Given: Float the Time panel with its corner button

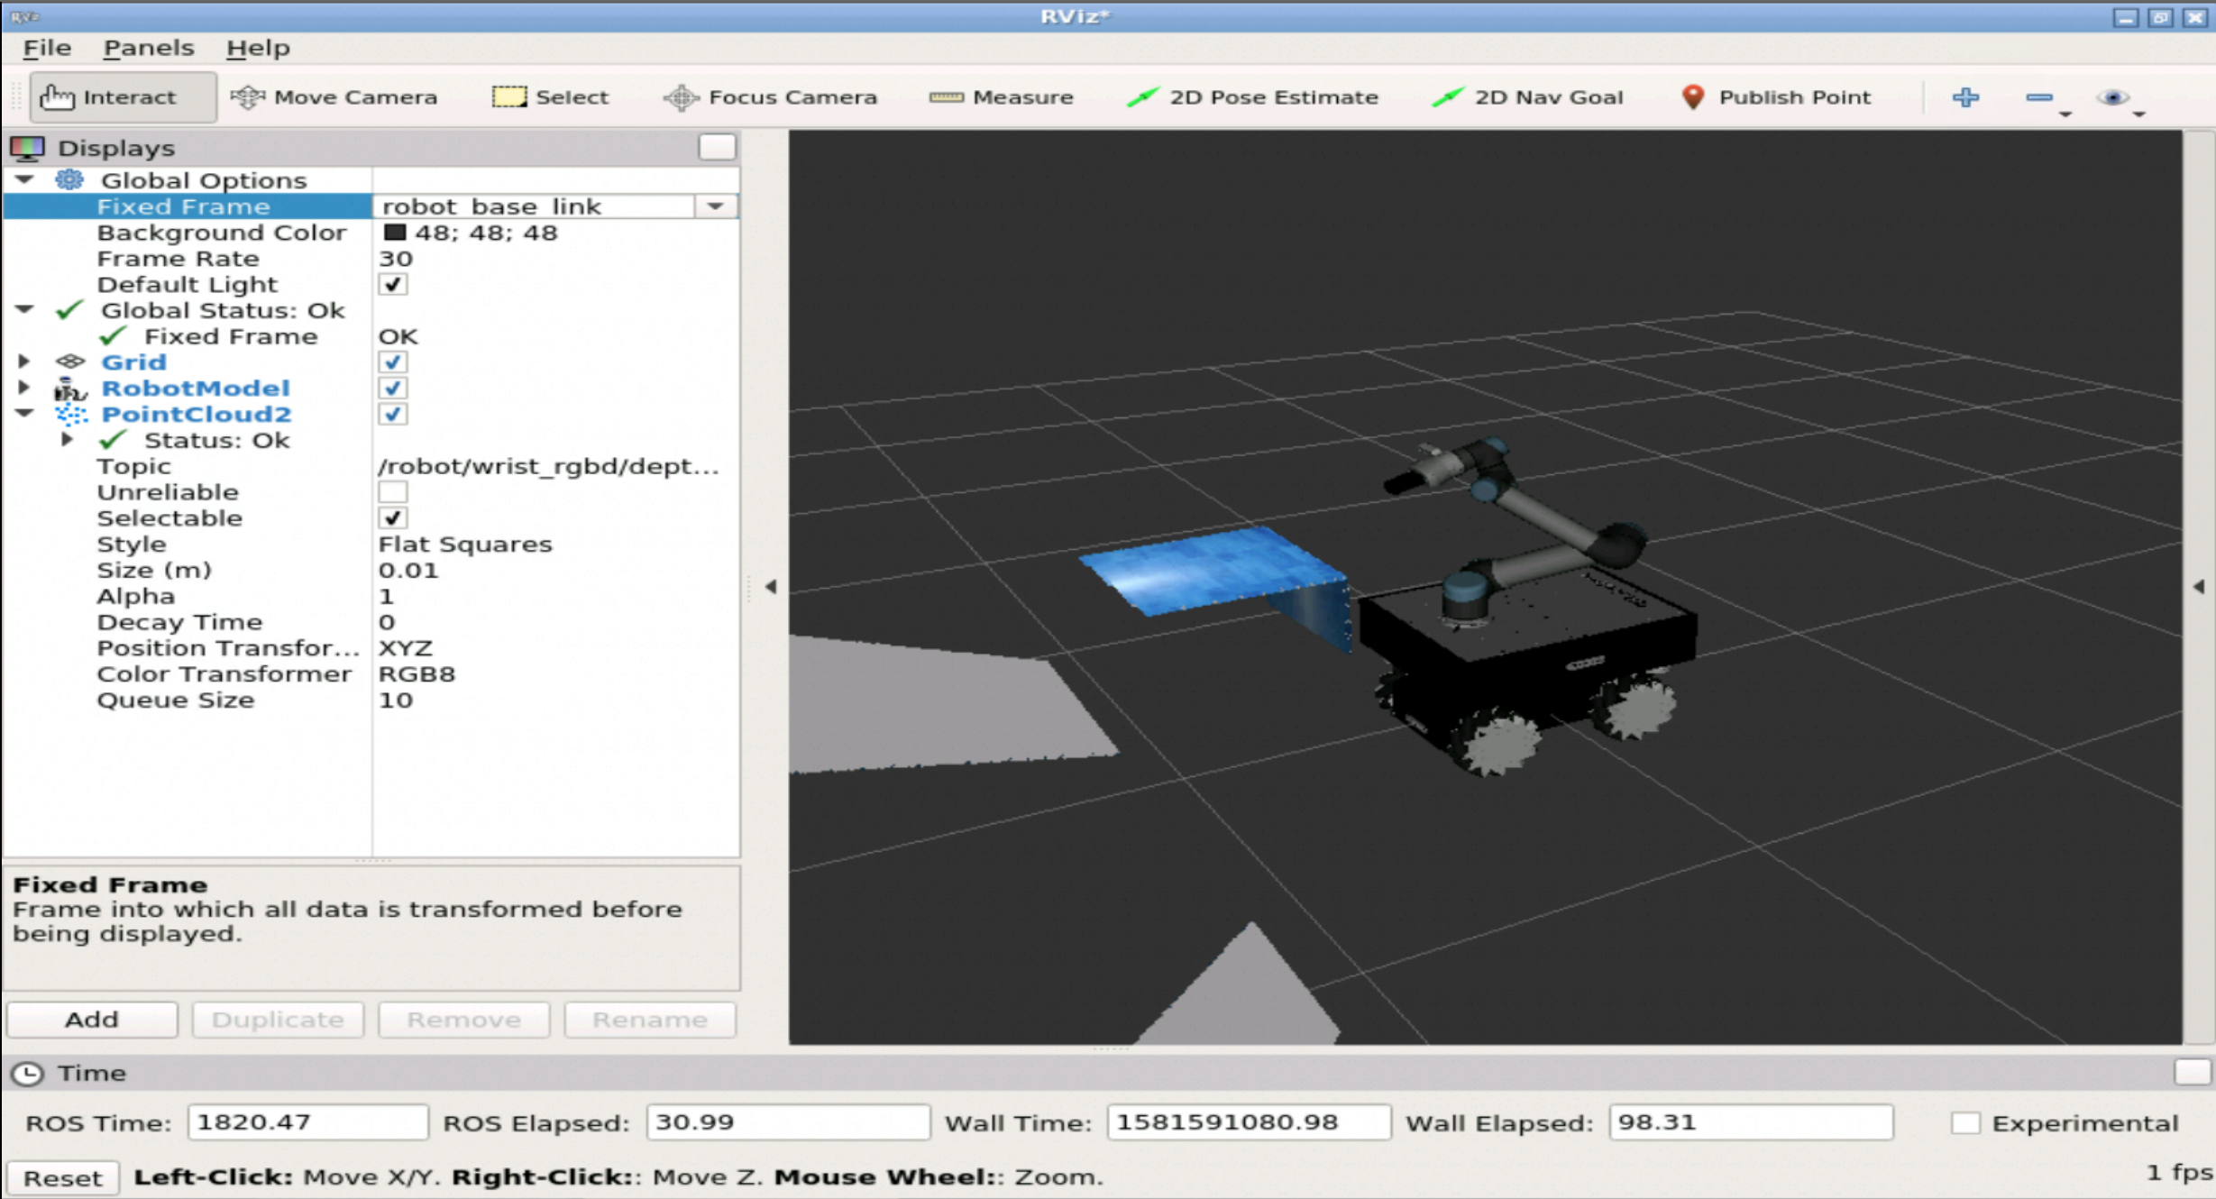Looking at the screenshot, I should tap(2192, 1072).
